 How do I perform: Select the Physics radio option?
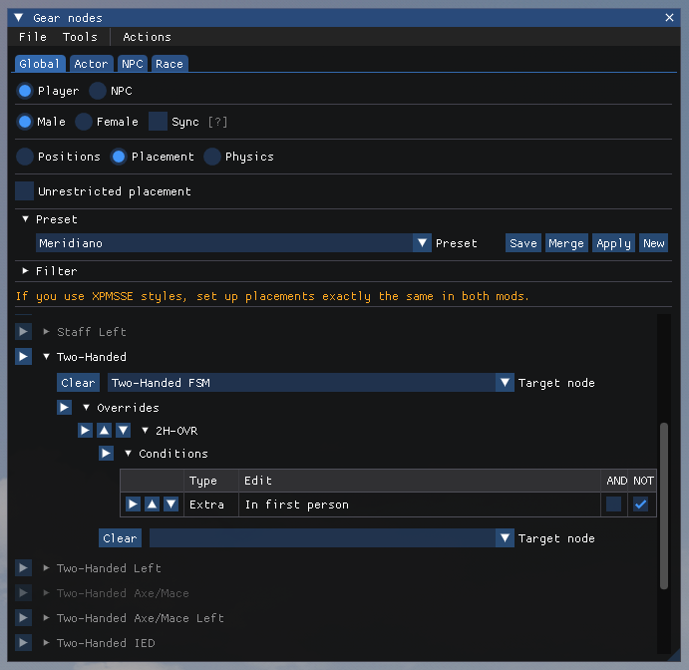212,157
